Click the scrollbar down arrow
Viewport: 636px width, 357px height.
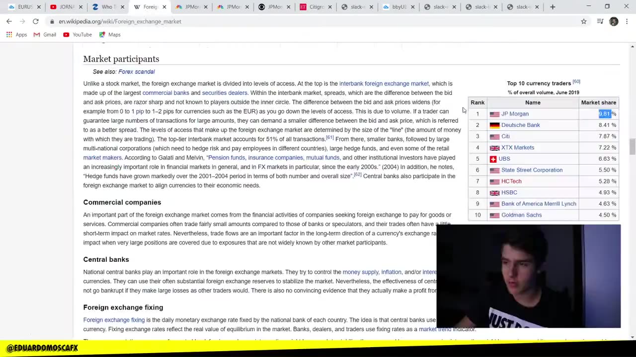tap(632, 337)
